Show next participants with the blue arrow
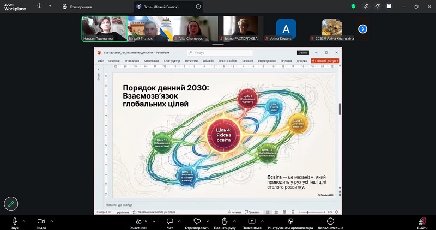This screenshot has height=230, width=436. (362, 29)
